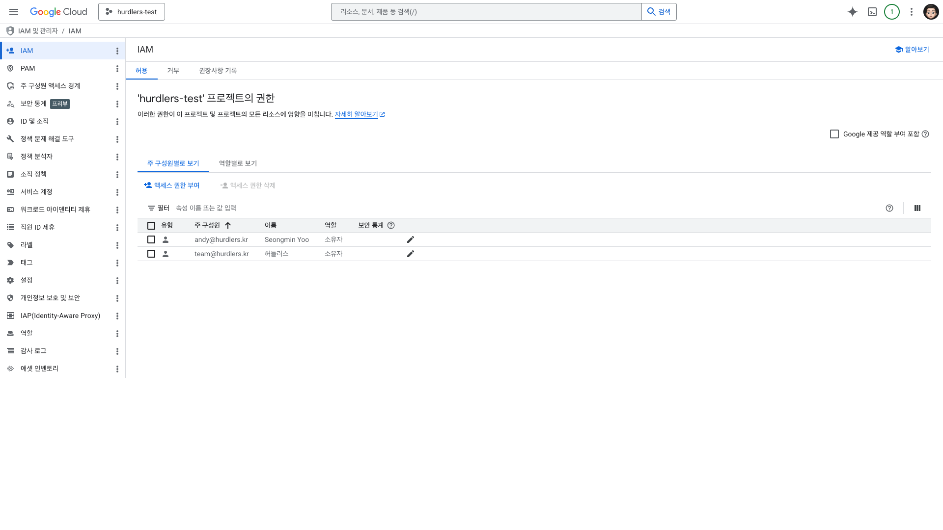Open the top-bar more options kebab menu
The height and width of the screenshot is (530, 943).
pyautogui.click(x=912, y=12)
